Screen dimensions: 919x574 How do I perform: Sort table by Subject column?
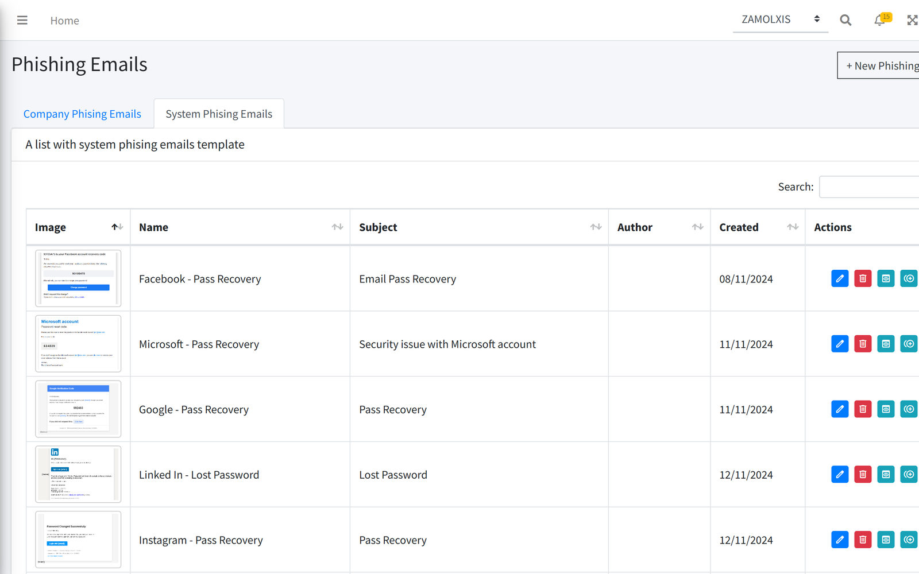coord(479,227)
